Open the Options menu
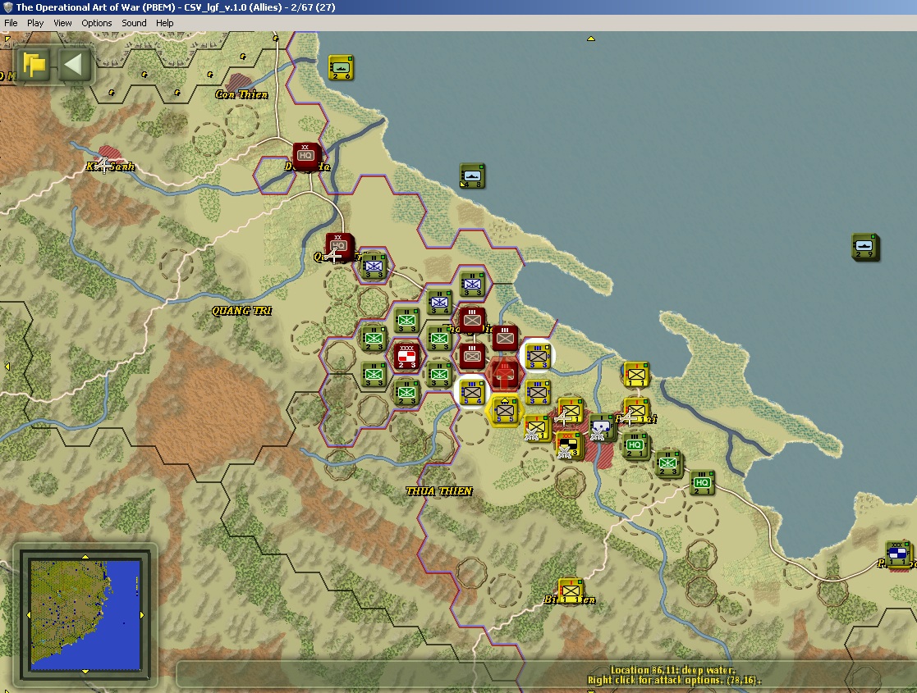Viewport: 917px width, 693px height. [x=97, y=23]
